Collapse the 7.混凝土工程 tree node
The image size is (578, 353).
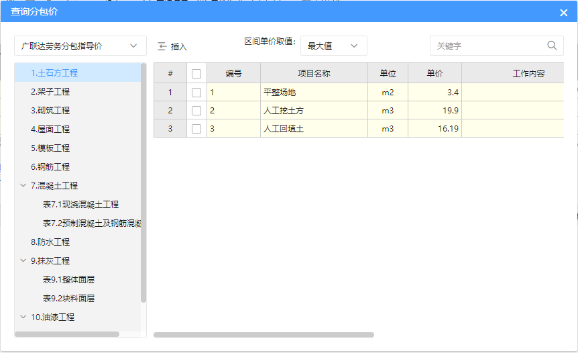pyautogui.click(x=23, y=185)
